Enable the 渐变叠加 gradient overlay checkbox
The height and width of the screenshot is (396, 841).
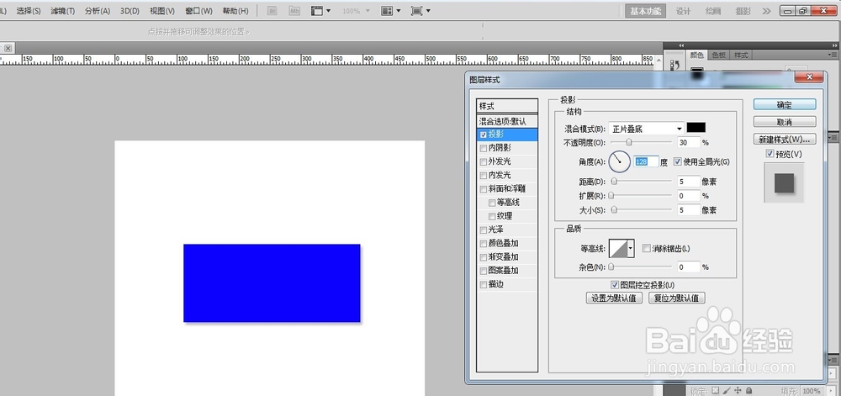pyautogui.click(x=484, y=257)
